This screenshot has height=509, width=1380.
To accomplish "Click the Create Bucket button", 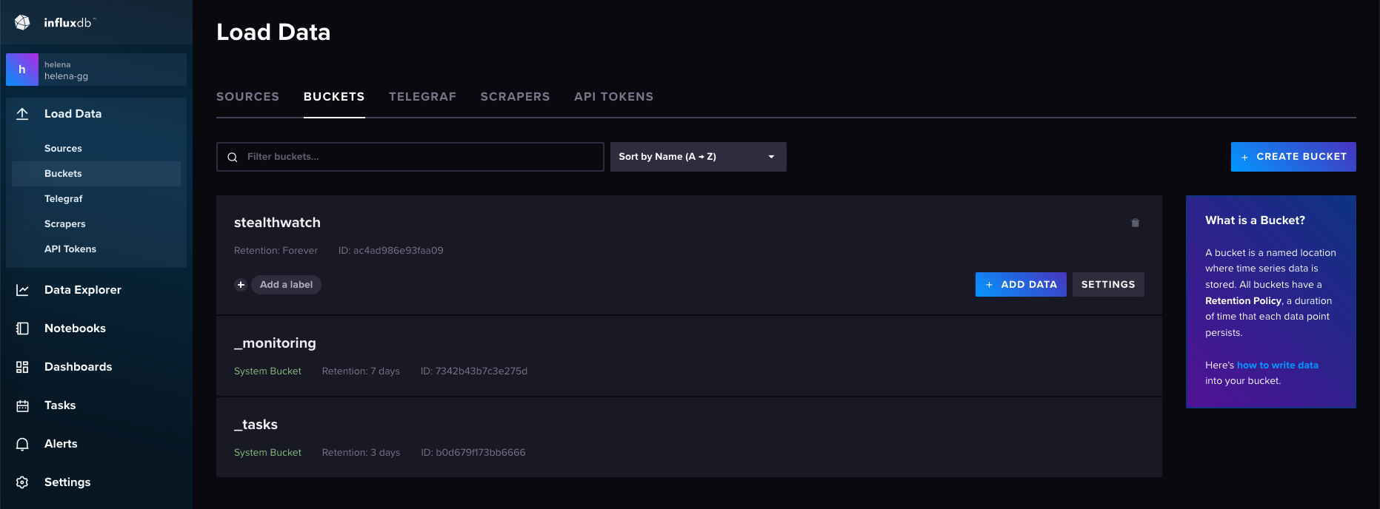I will click(1293, 157).
